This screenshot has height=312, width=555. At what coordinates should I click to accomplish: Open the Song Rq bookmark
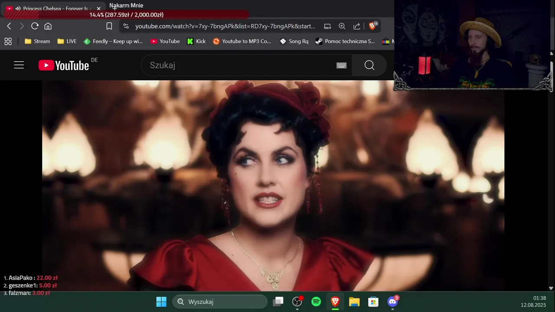point(294,41)
